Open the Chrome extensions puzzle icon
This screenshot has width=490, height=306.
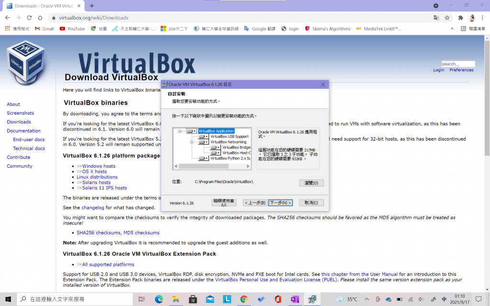(x=461, y=18)
